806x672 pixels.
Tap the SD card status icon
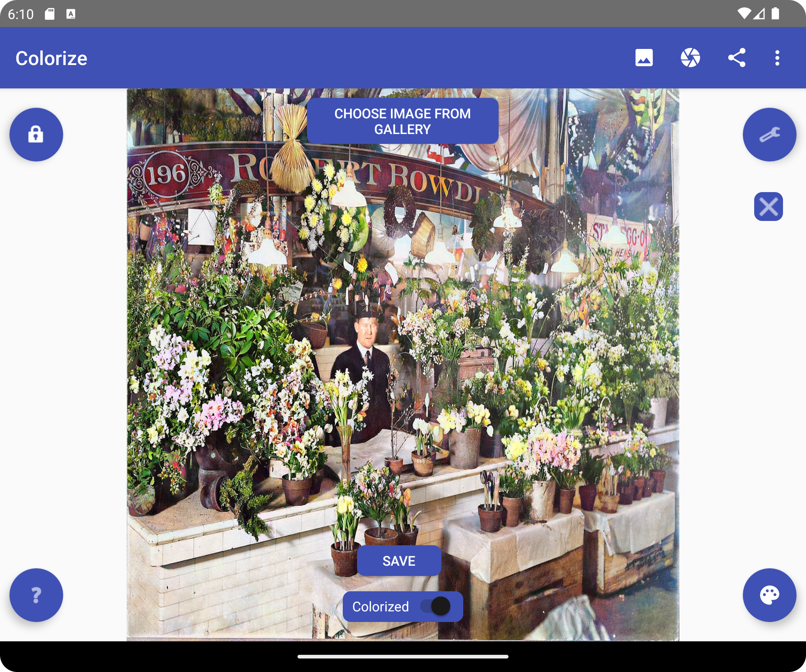pyautogui.click(x=50, y=14)
